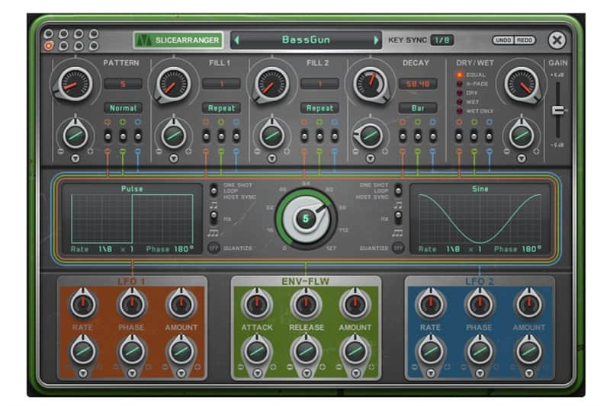The height and width of the screenshot is (406, 610).
Task: Click the Gain slider handle
Action: pyautogui.click(x=558, y=110)
